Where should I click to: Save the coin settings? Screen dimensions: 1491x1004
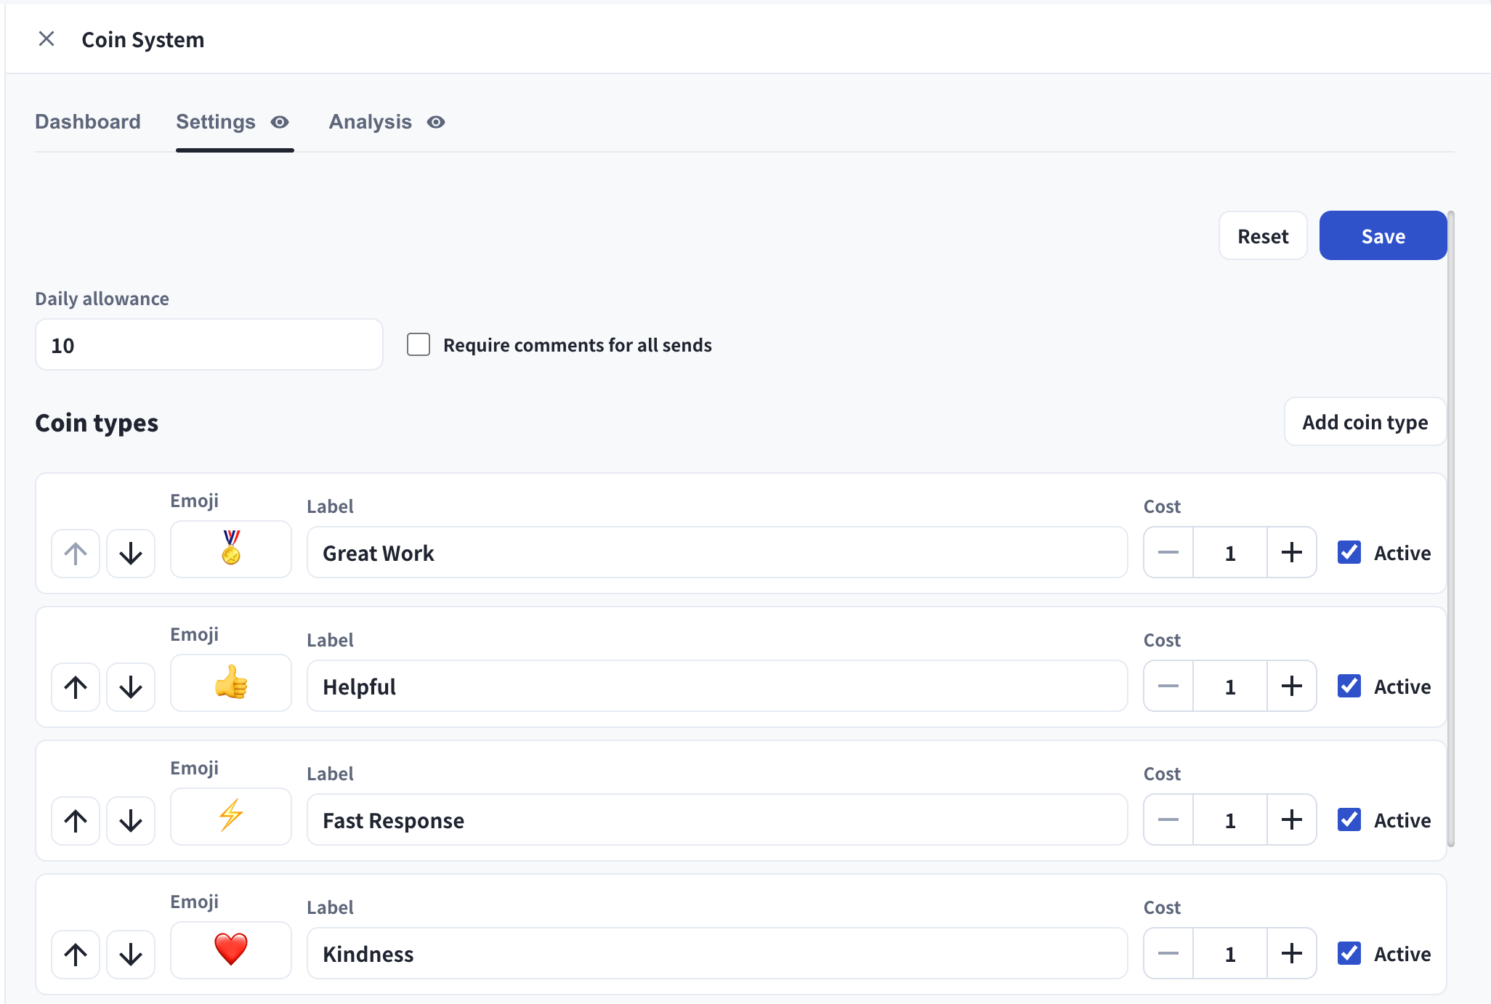click(1383, 235)
